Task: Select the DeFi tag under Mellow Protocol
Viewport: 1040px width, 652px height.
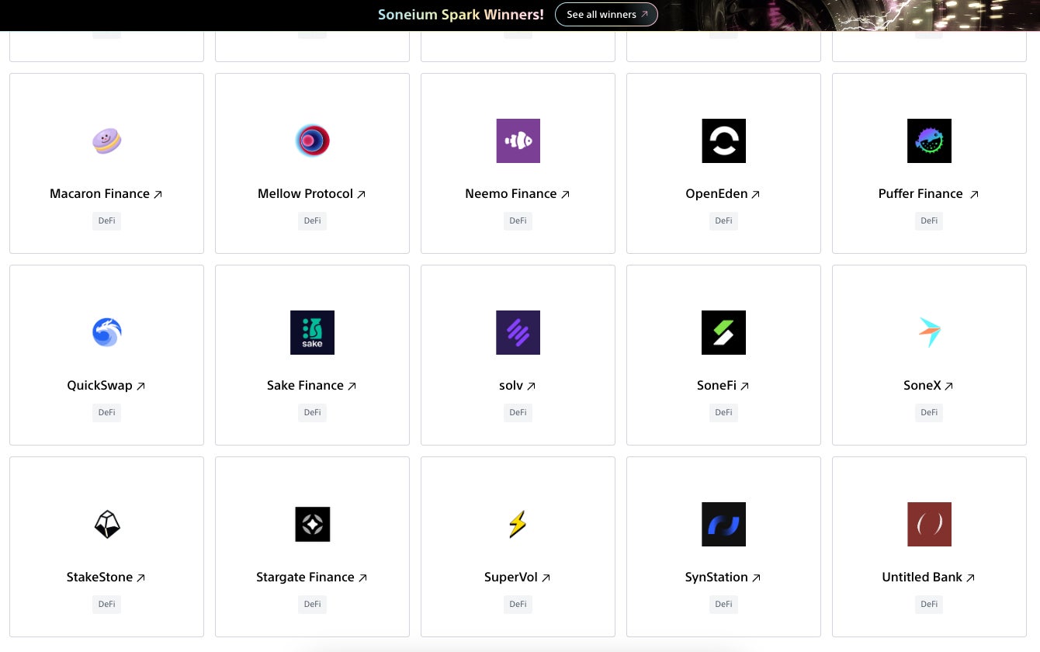Action: tap(312, 221)
